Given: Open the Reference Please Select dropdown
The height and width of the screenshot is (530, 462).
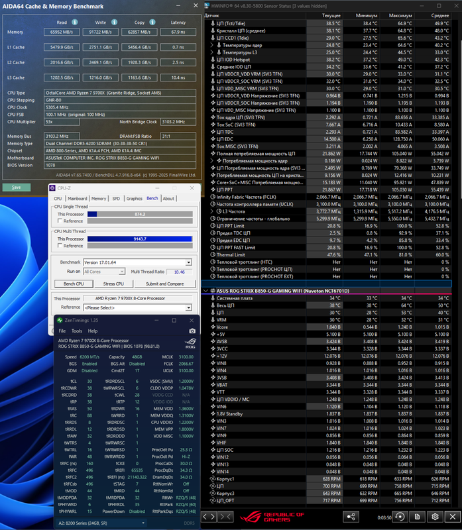Looking at the screenshot, I should (188, 307).
